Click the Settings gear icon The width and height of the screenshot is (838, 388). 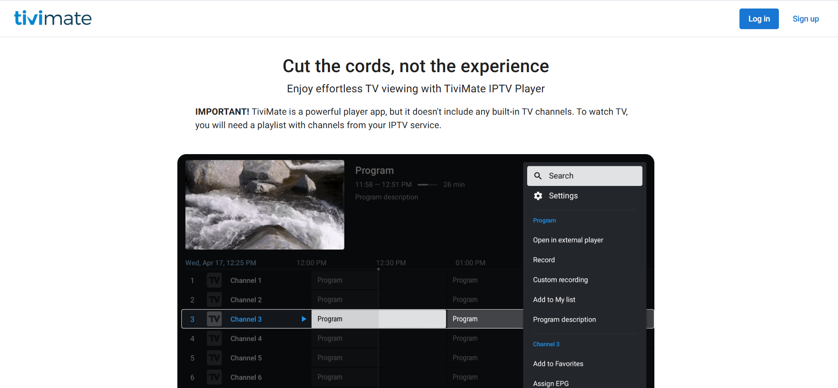[x=538, y=196]
